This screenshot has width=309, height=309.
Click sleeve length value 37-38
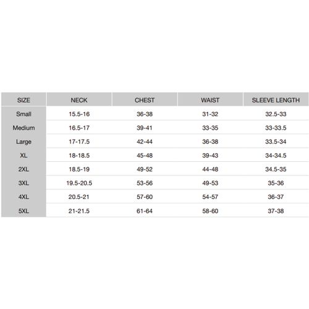276,211
